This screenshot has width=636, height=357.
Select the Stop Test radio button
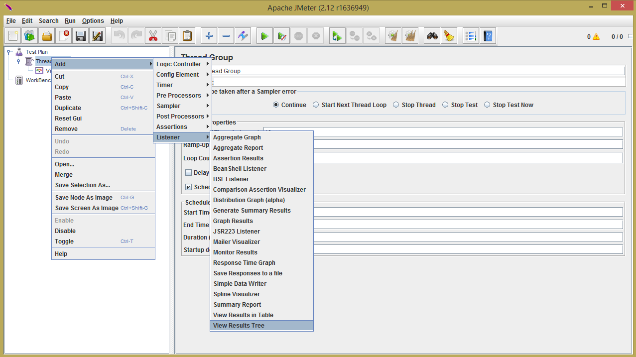pos(445,105)
